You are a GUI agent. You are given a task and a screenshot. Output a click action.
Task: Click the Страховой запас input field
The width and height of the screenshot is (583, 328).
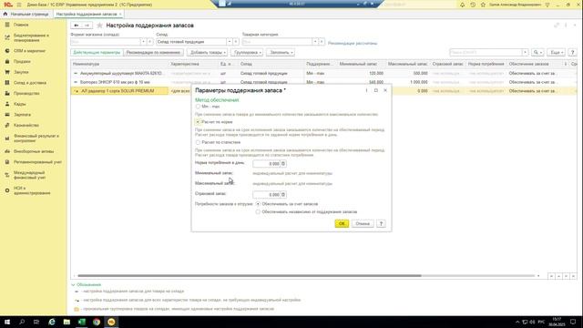point(266,194)
